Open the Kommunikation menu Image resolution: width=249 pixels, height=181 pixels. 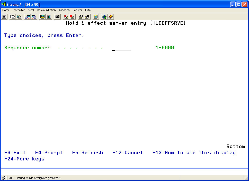click(46, 10)
